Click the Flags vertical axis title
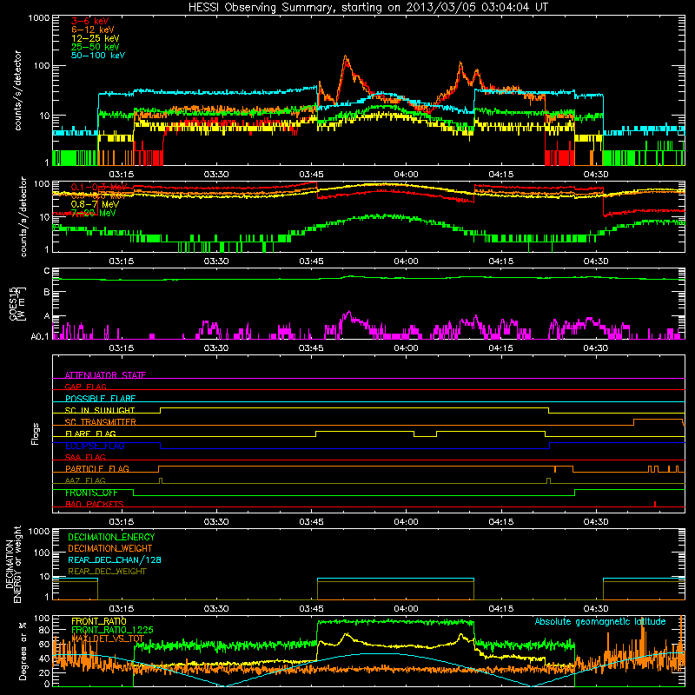Screen dimensions: 695x695 36,434
